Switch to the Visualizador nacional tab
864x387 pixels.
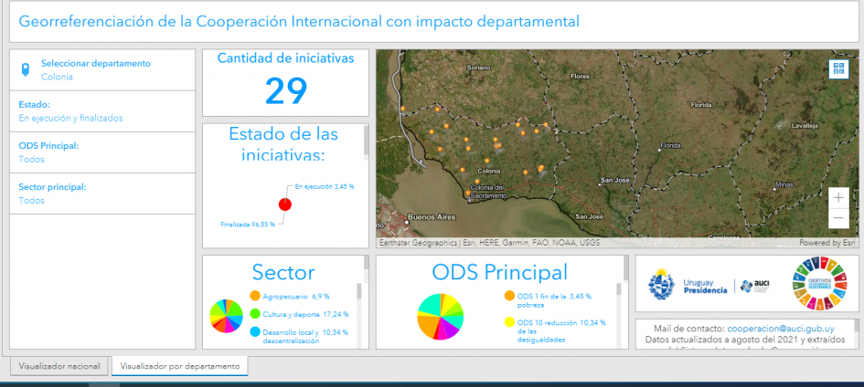click(59, 366)
